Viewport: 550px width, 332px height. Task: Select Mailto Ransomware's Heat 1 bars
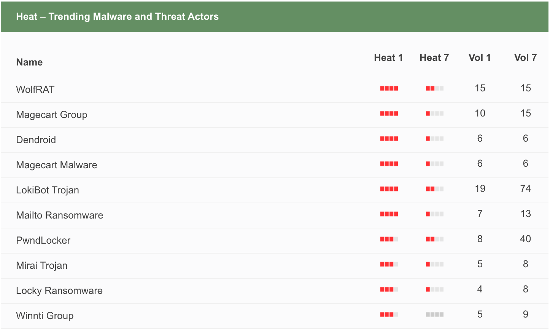pos(389,214)
